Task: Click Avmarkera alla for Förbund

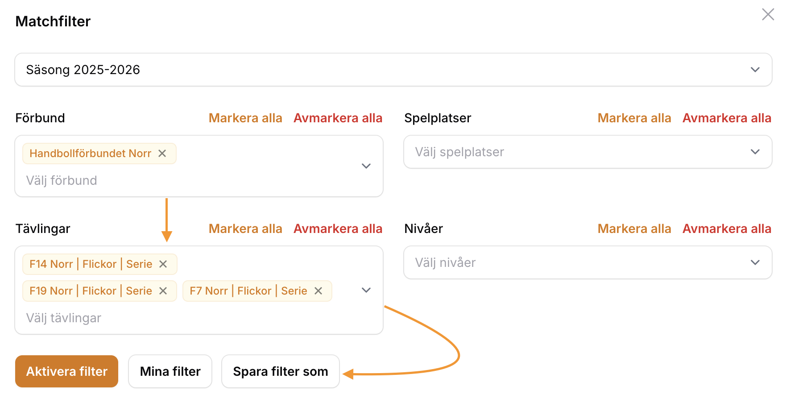Action: tap(338, 118)
